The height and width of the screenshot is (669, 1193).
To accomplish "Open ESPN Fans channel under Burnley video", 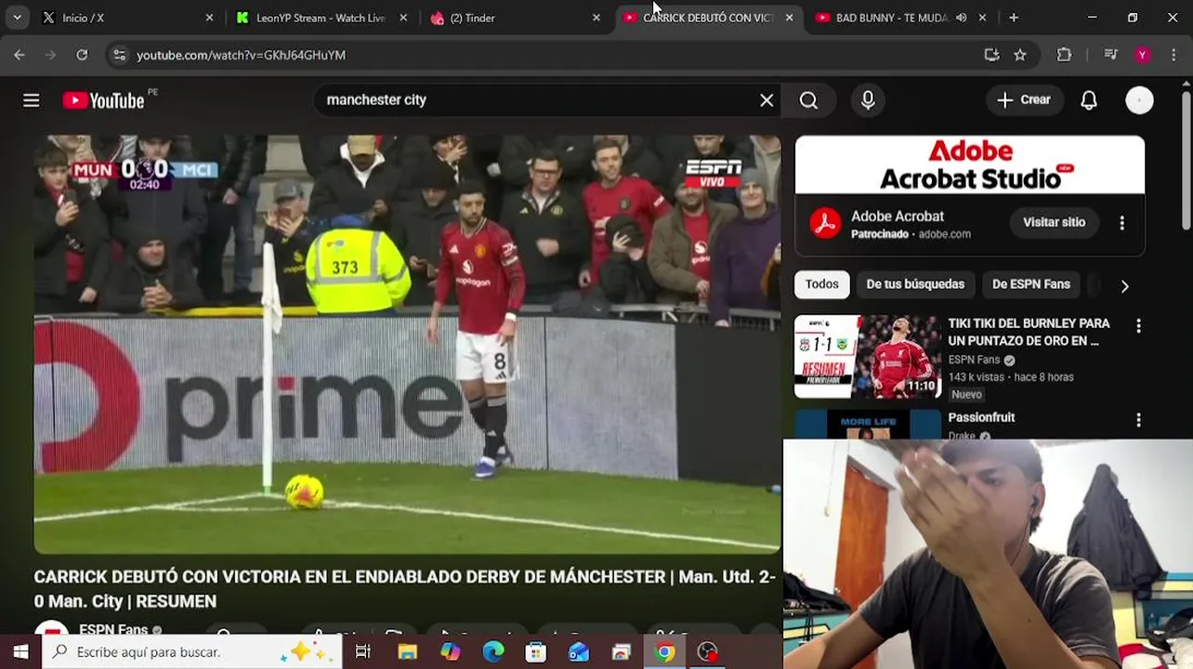I will [974, 360].
